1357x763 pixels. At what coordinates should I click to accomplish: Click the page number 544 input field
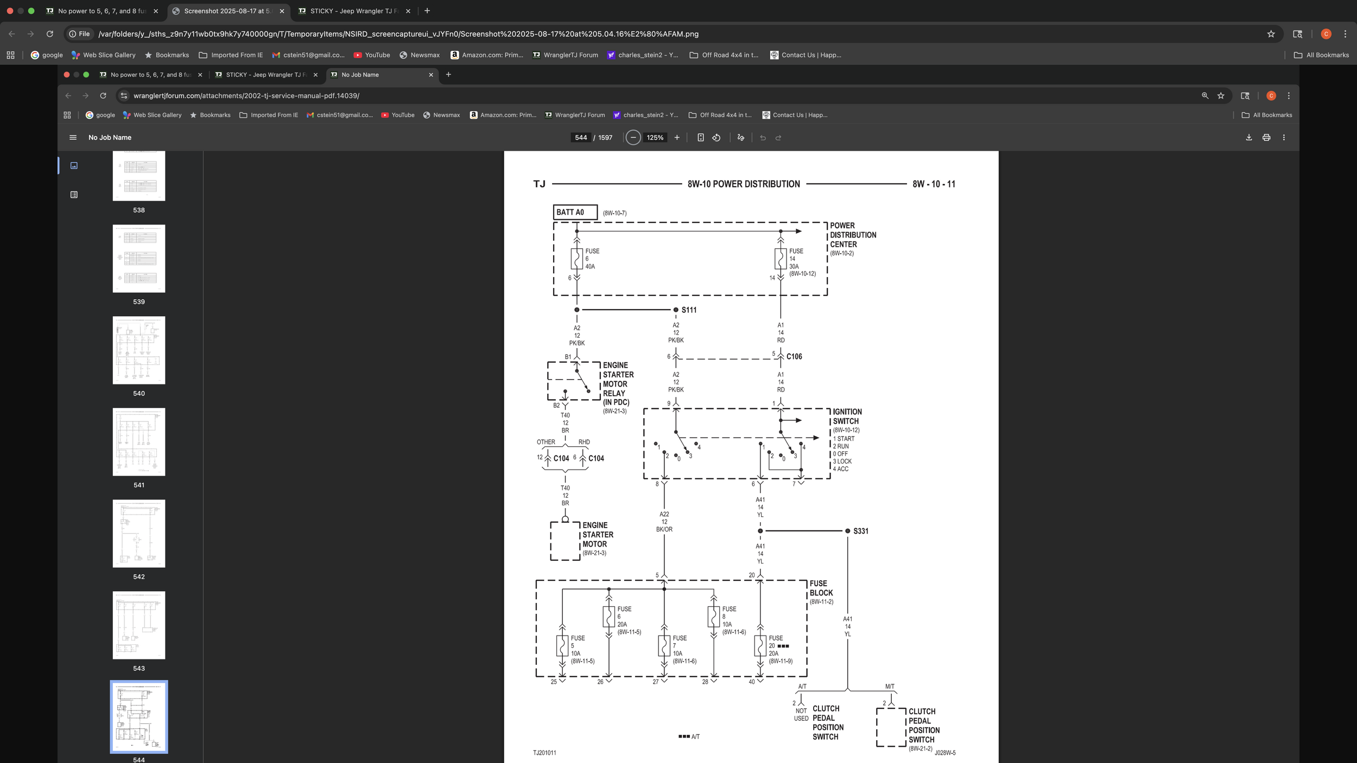pos(581,138)
